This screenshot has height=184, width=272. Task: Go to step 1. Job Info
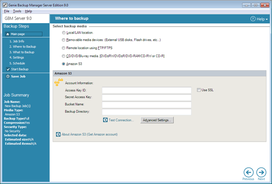[x=17, y=41]
